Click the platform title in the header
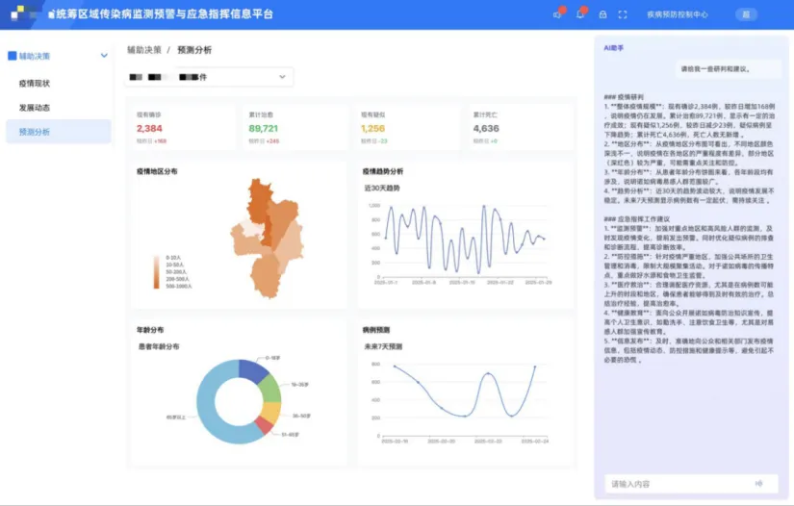The image size is (794, 506). (161, 14)
